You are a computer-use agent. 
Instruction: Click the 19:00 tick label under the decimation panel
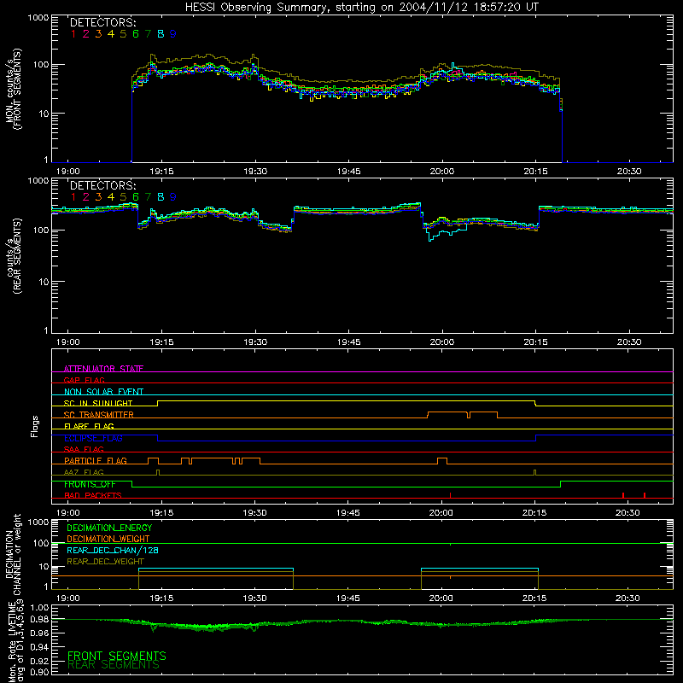point(68,598)
